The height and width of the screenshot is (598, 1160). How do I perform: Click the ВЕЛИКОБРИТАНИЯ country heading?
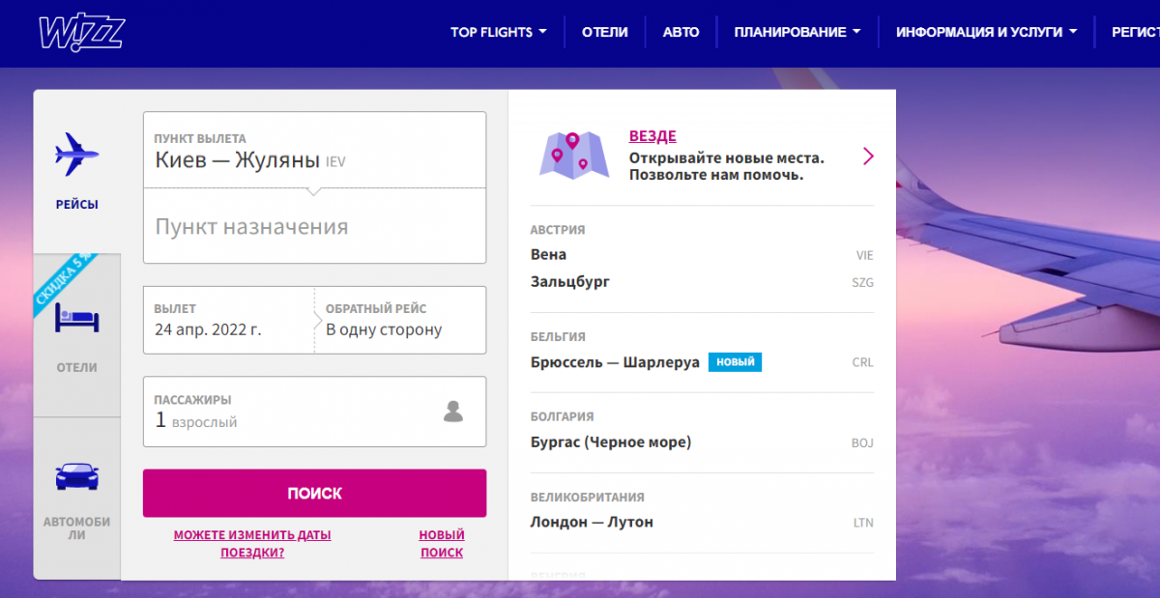(587, 498)
